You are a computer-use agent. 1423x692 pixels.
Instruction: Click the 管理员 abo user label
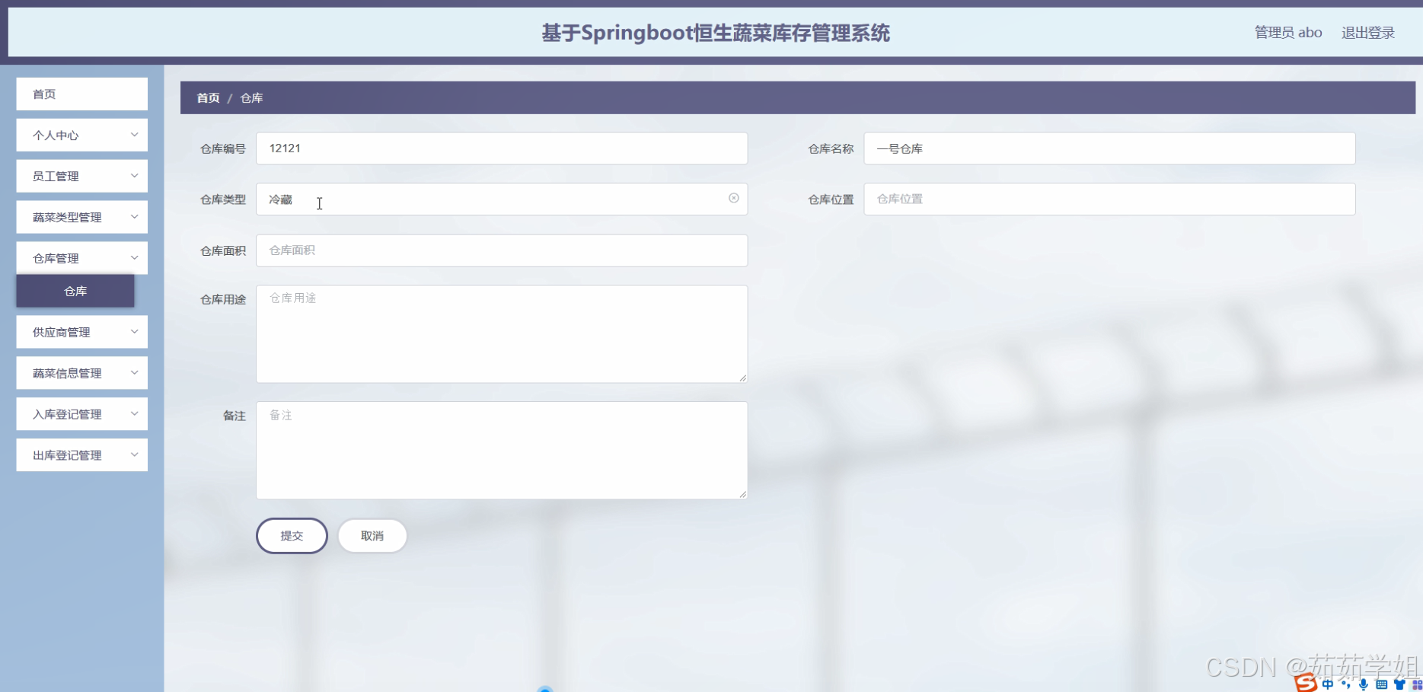pos(1288,33)
